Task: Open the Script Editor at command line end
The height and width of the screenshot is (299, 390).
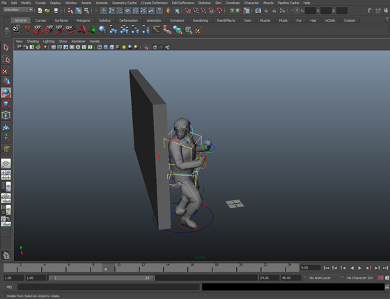Action: (387, 286)
